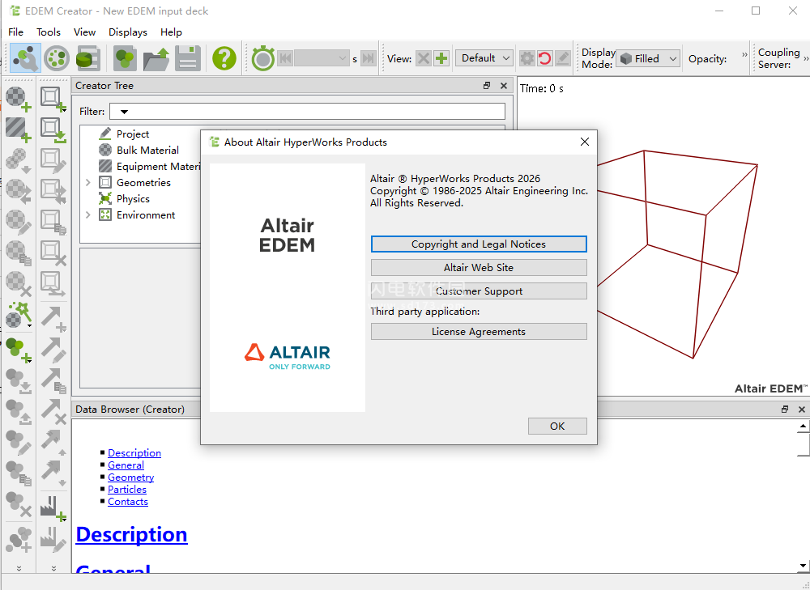Image resolution: width=810 pixels, height=590 pixels.
Task: Open the help question mark icon
Action: pyautogui.click(x=224, y=58)
